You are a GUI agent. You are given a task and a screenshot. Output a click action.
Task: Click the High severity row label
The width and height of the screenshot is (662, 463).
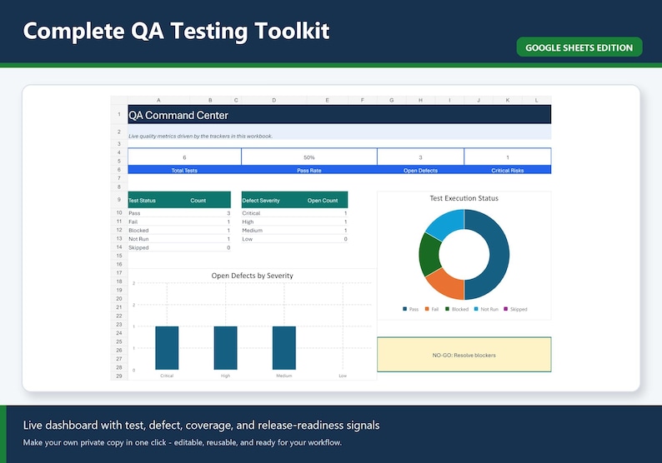248,222
